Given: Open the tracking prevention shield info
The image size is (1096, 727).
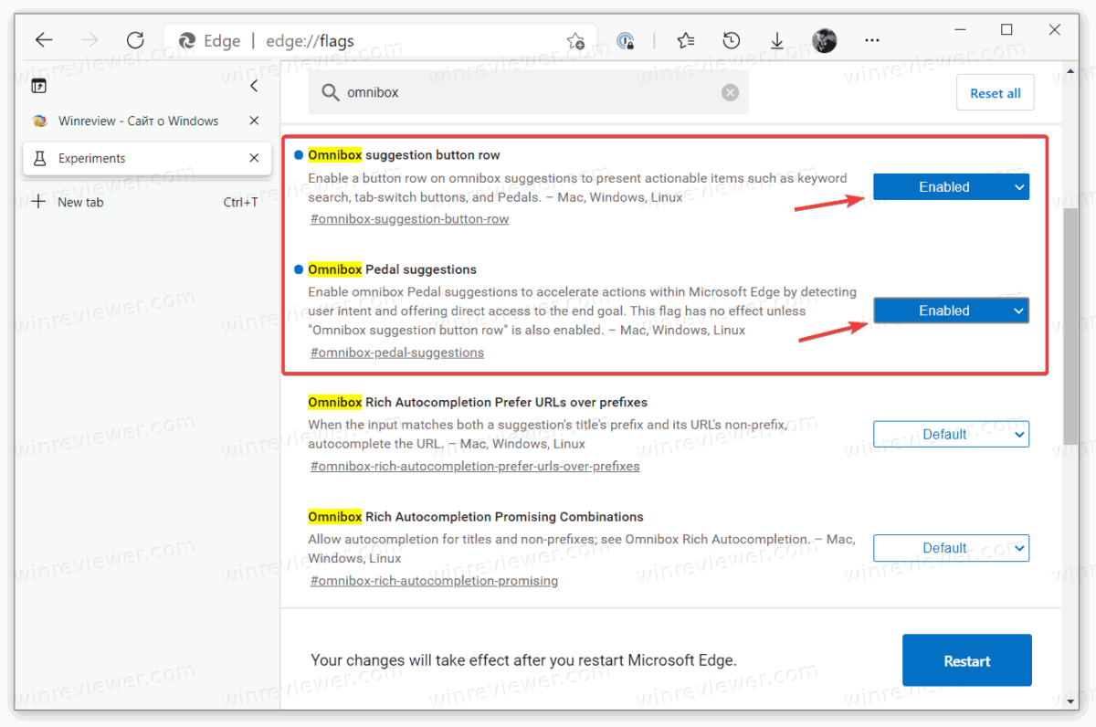Looking at the screenshot, I should (626, 40).
